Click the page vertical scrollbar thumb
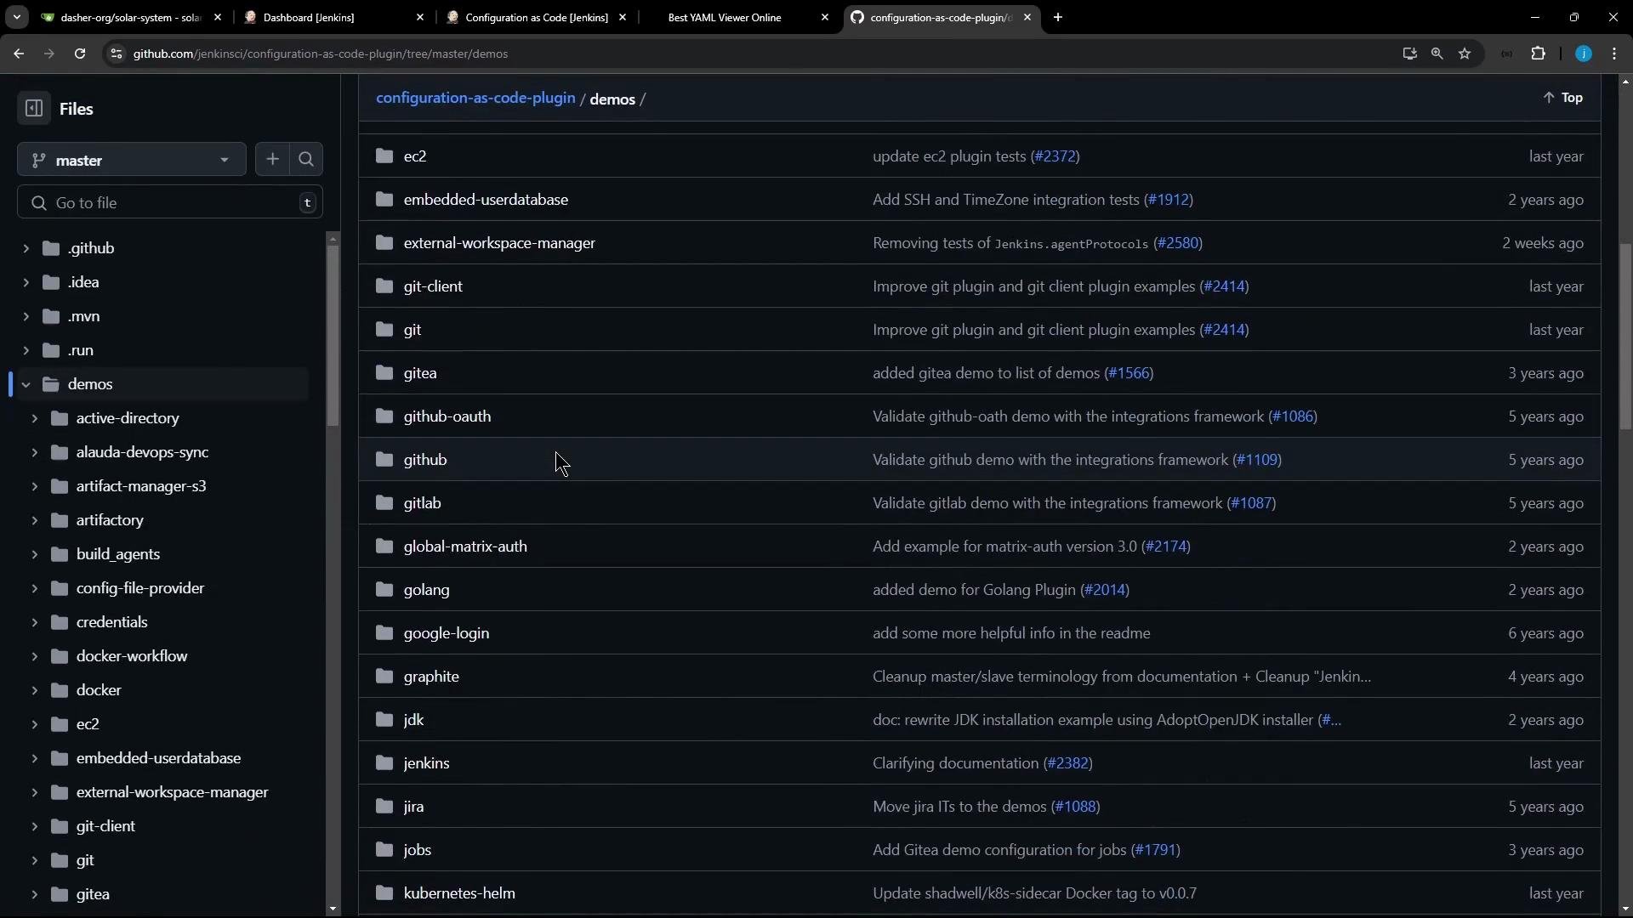The image size is (1633, 918). click(1625, 336)
